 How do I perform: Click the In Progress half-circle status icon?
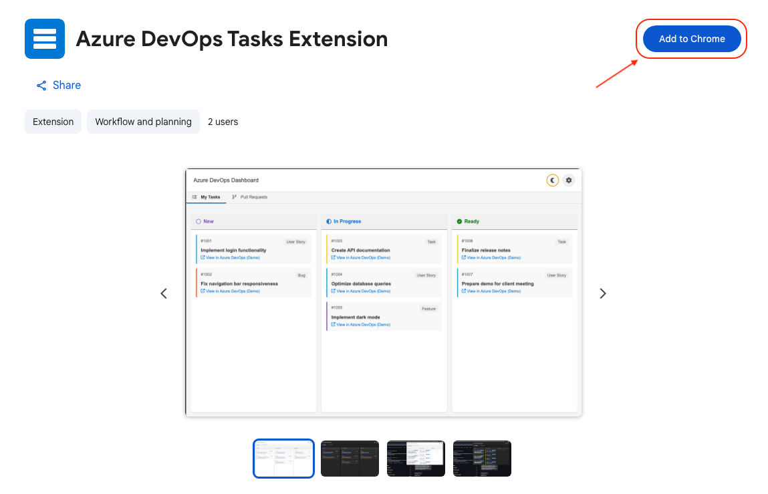[x=329, y=221]
